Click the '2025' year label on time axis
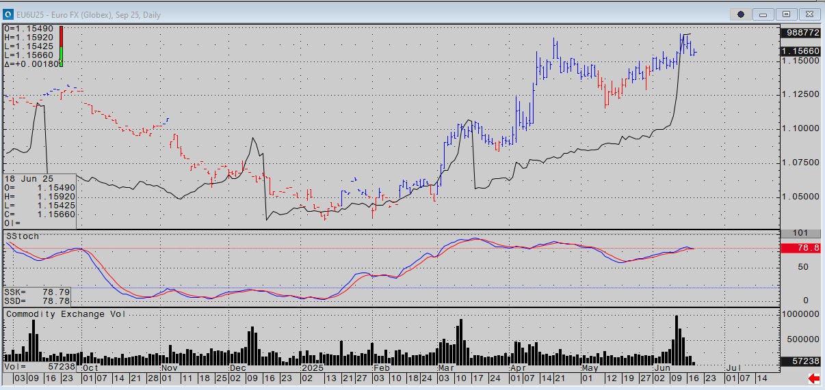 tap(313, 367)
